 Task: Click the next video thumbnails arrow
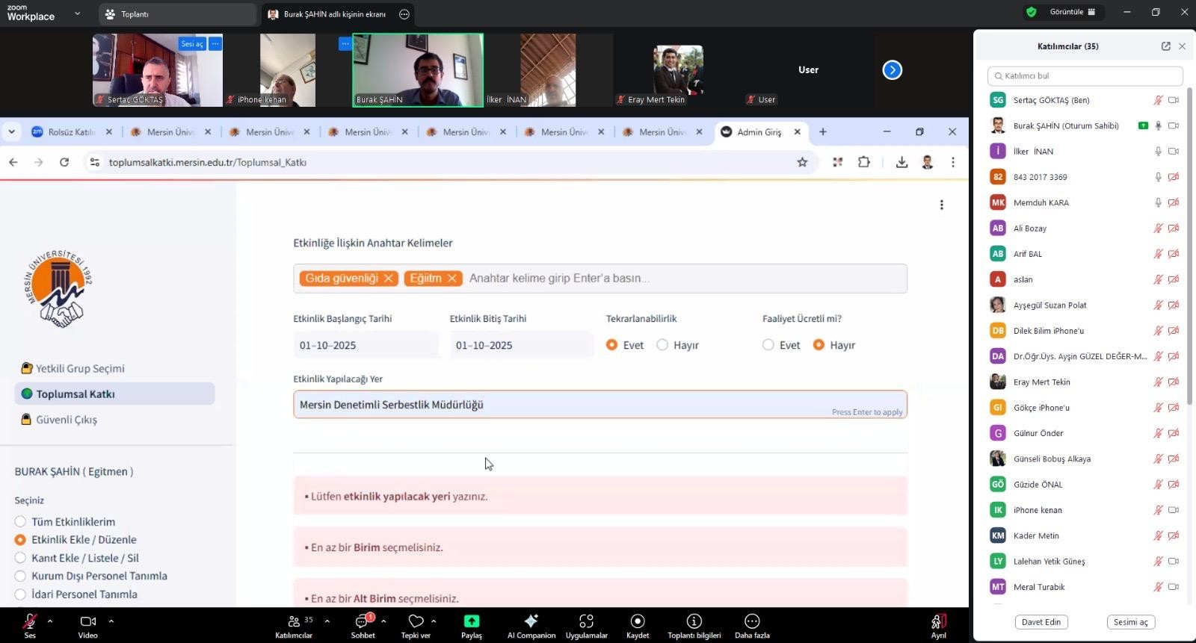pos(892,70)
